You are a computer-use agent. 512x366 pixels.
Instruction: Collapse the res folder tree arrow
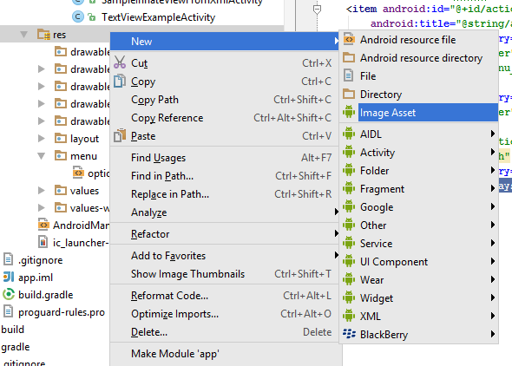23,35
